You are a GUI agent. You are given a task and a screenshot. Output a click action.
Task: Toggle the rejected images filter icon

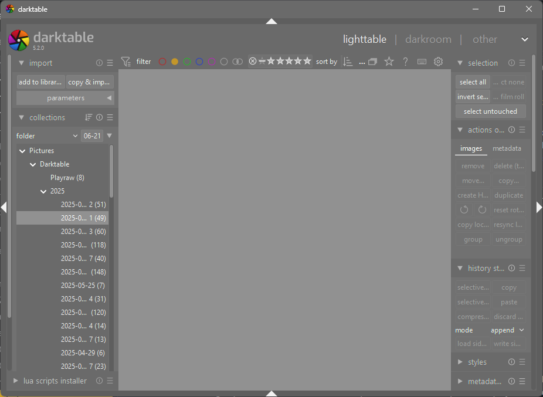pos(253,62)
